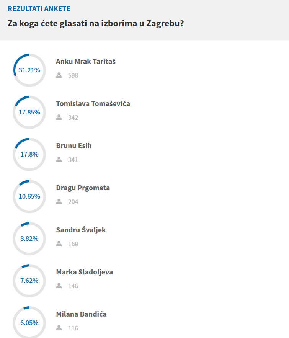Image resolution: width=289 pixels, height=338 pixels.
Task: Click the 10.65% progress circle
Action: point(29,197)
